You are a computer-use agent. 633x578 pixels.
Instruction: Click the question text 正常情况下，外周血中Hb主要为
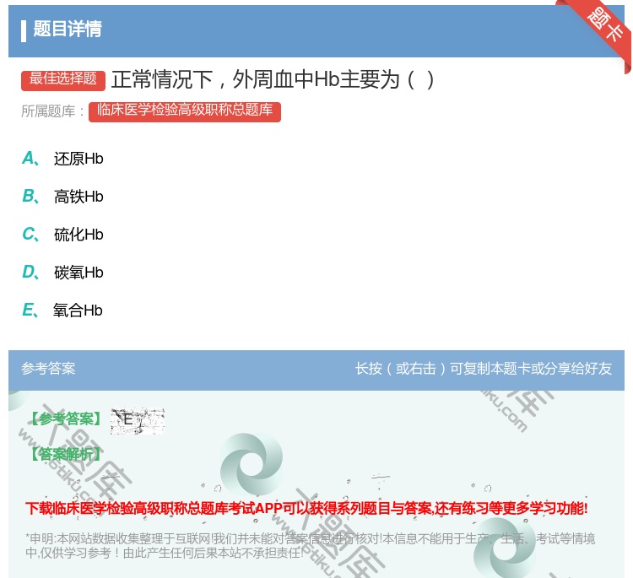point(273,79)
